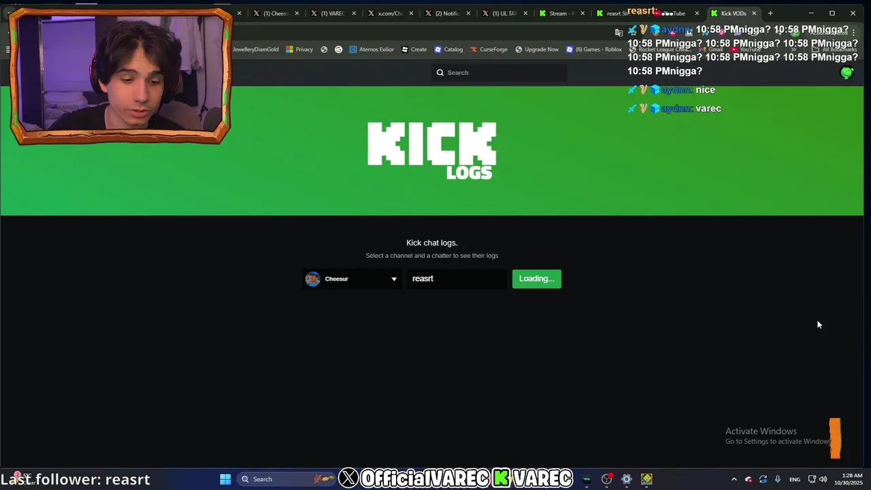Open the Cheesur channel dropdown
871x490 pixels.
click(x=352, y=278)
